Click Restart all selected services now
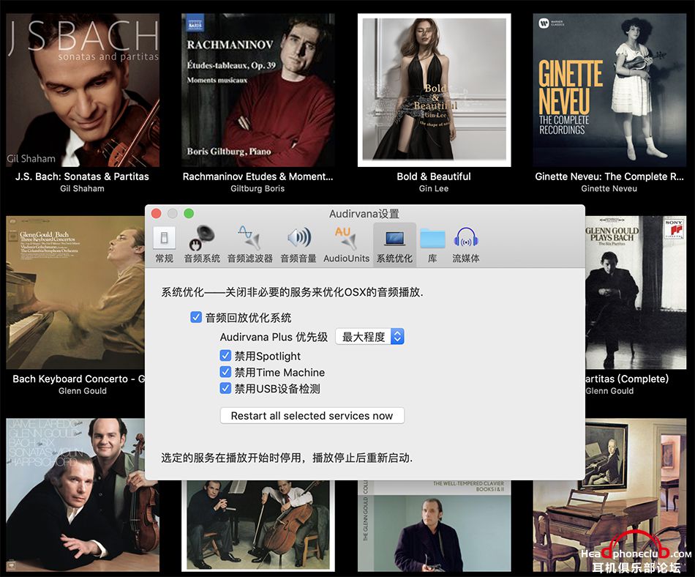This screenshot has height=577, width=695. (x=312, y=416)
